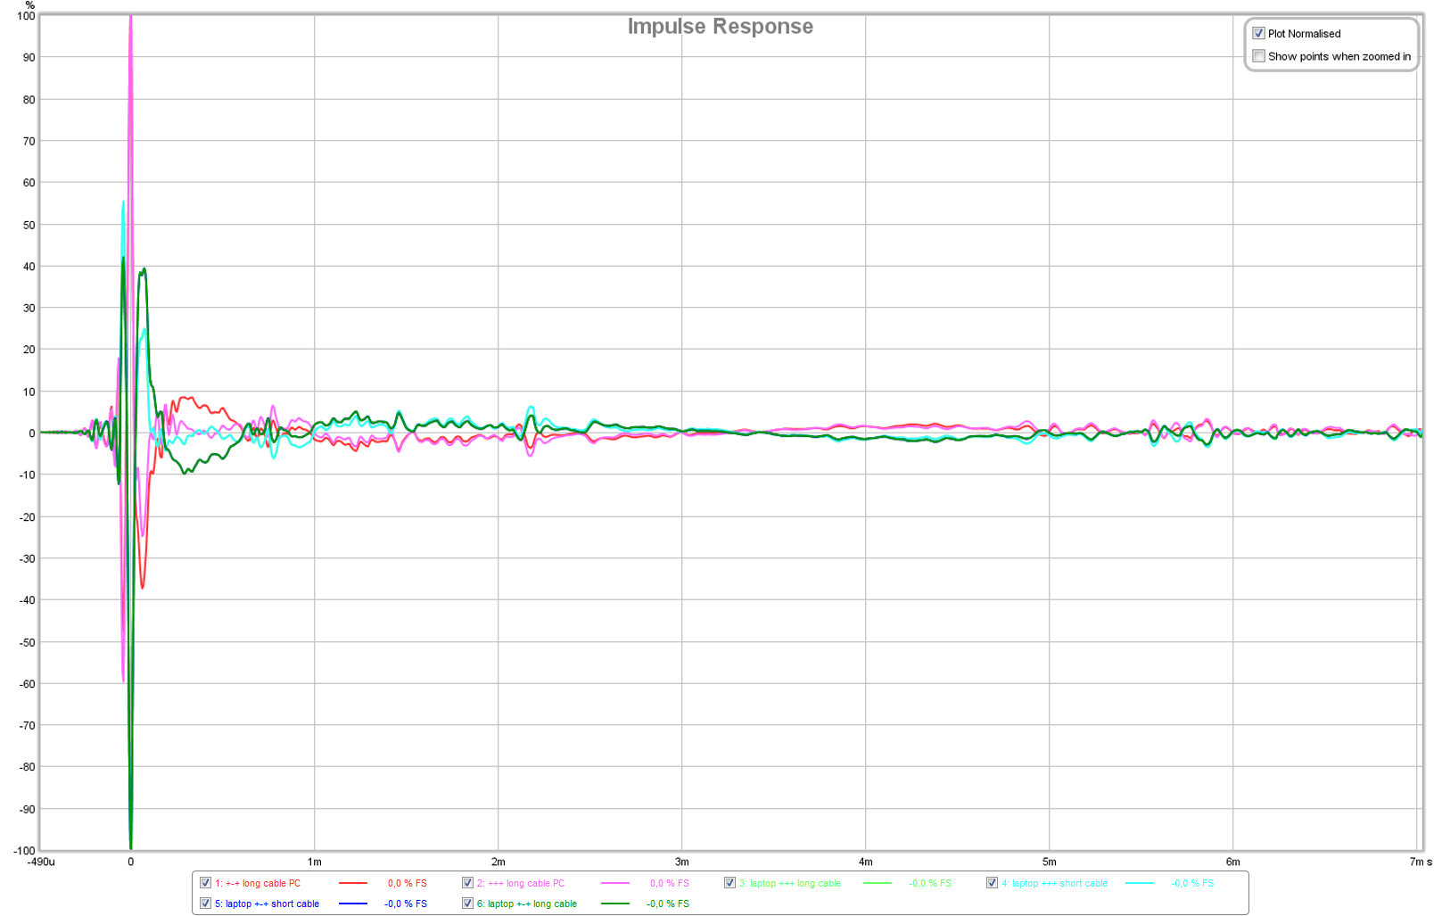Uncheck trace 5 'laptop +-+ short cable'
Screen dimensions: 1442x916
(x=205, y=904)
